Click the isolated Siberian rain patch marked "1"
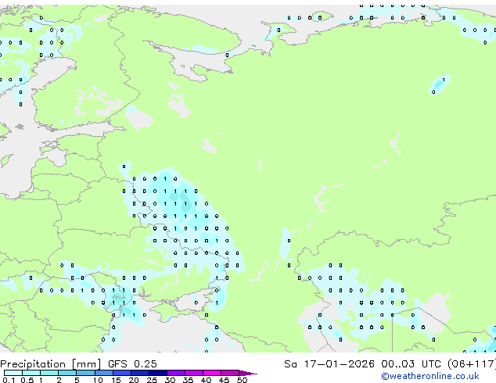The height and width of the screenshot is (383, 496). pyautogui.click(x=440, y=84)
